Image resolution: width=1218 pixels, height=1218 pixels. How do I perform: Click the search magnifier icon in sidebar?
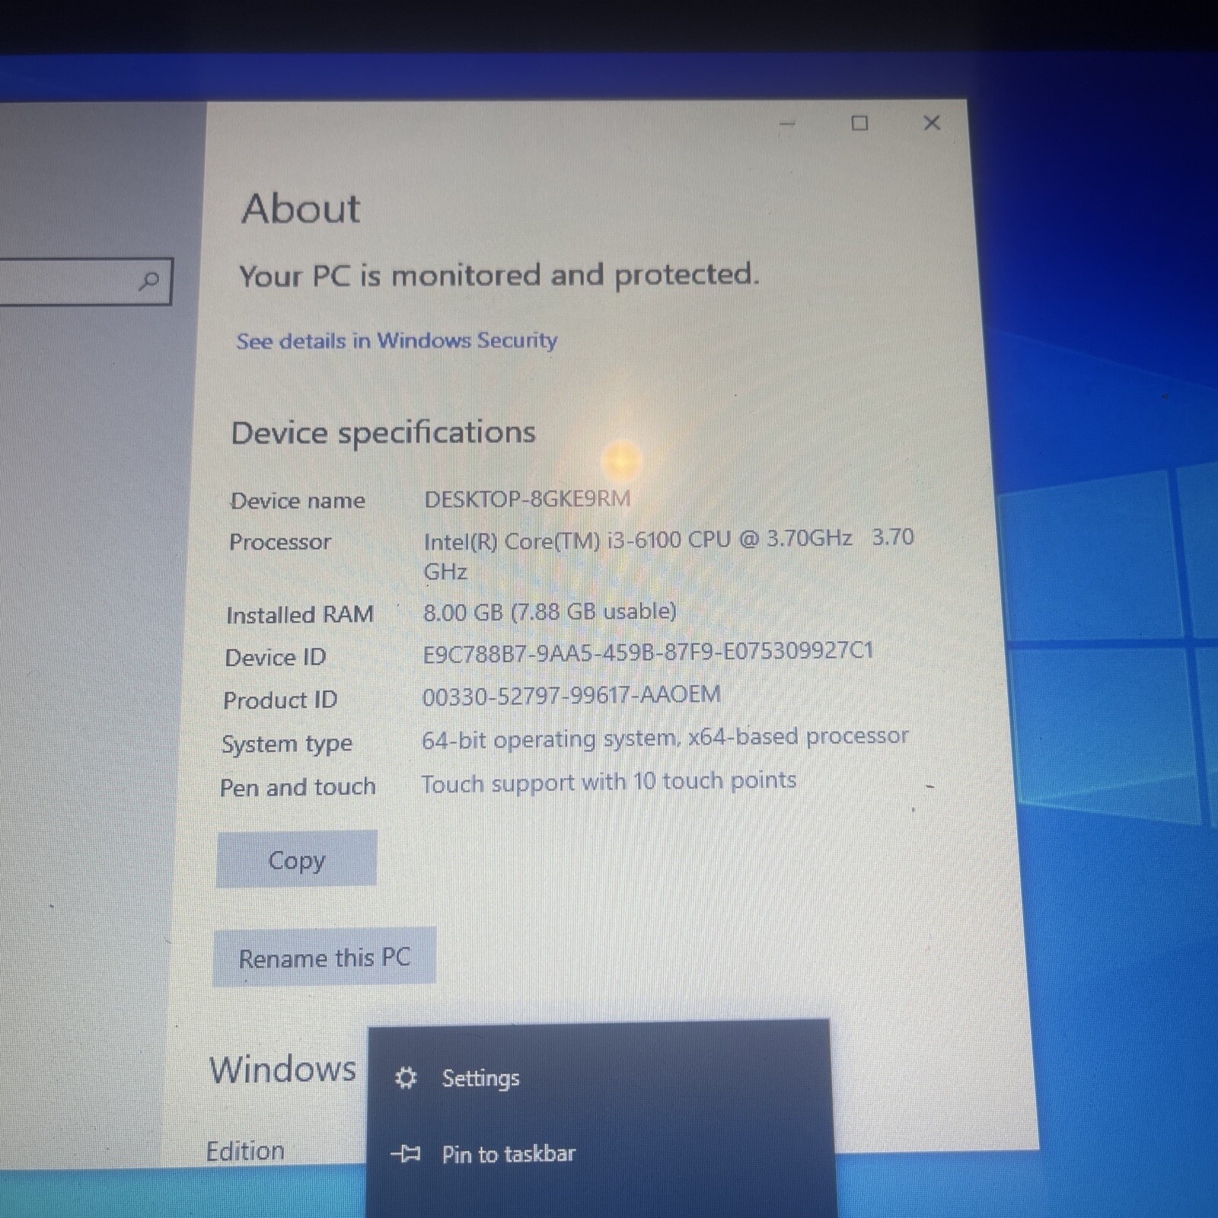pos(149,282)
